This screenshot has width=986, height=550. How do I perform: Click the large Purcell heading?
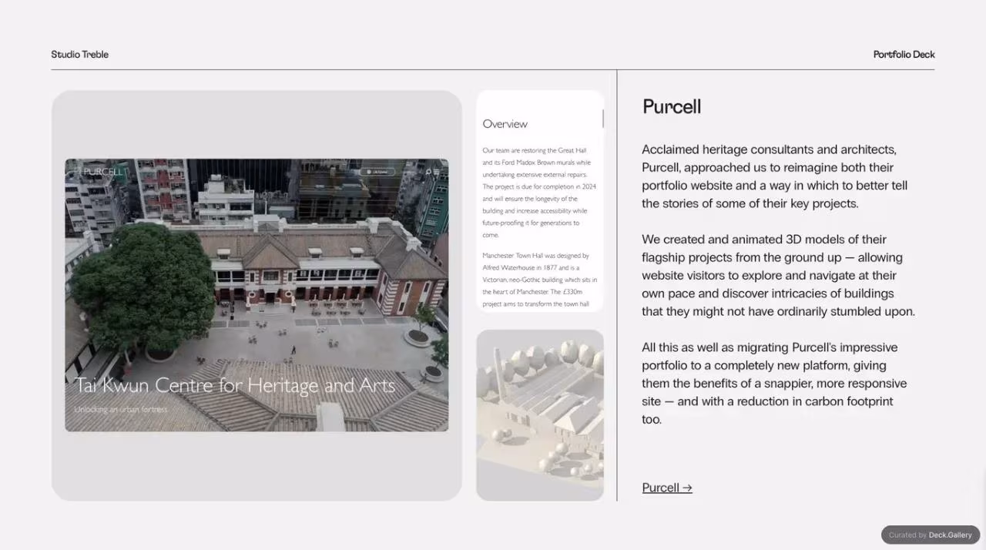pos(672,106)
